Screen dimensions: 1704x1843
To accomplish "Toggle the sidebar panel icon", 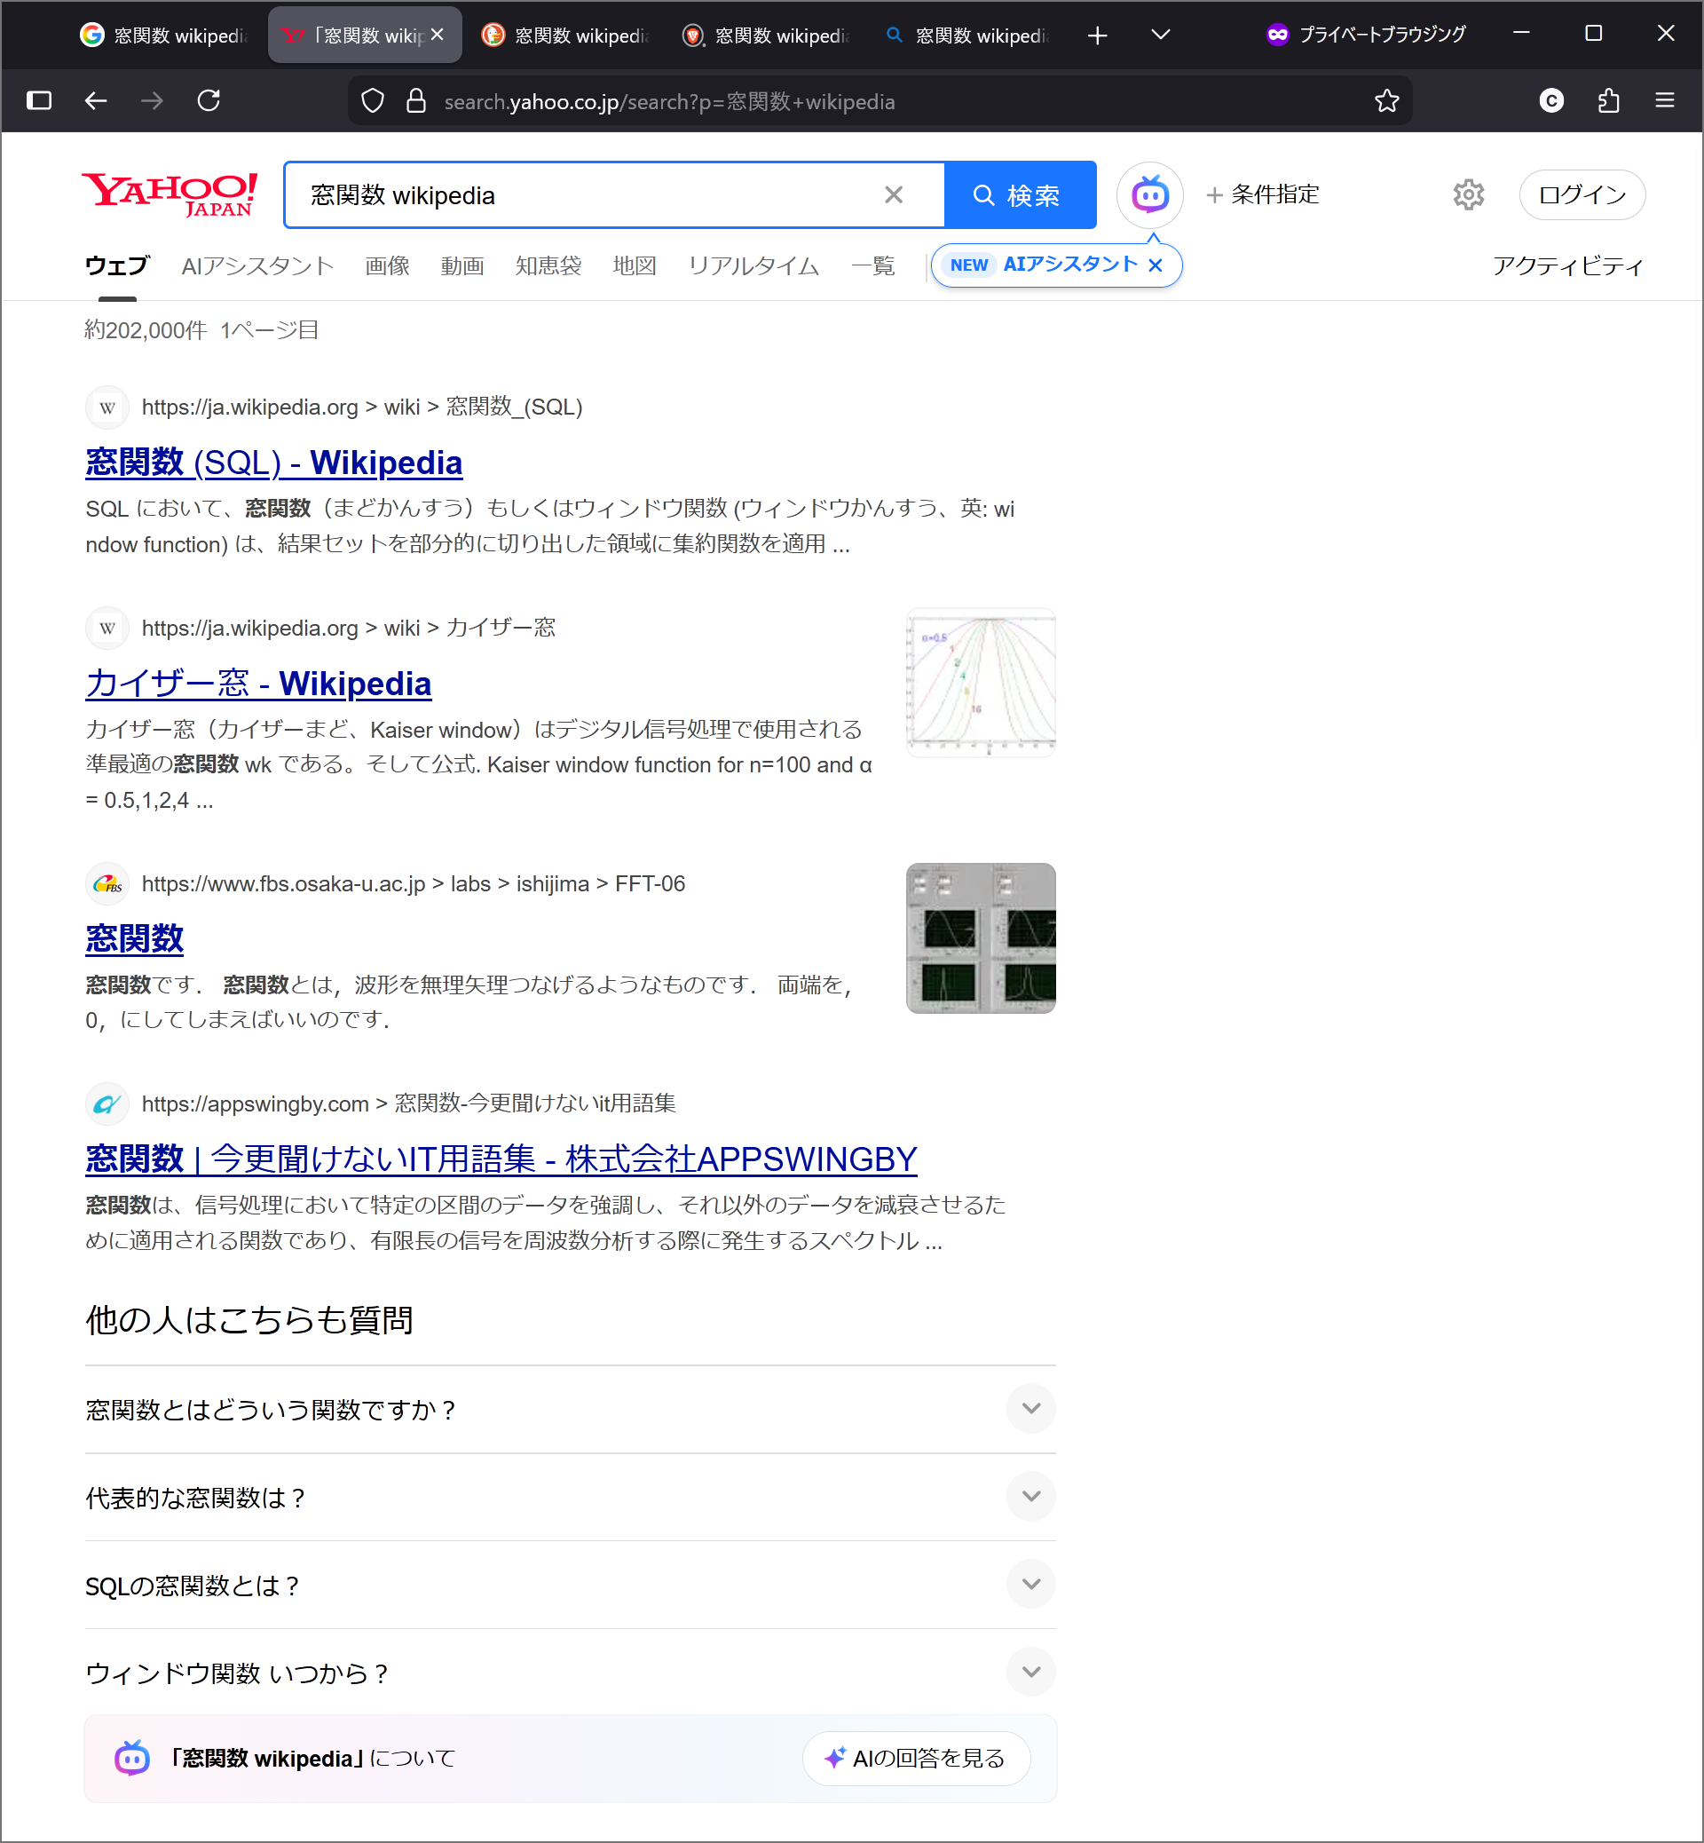I will (39, 100).
